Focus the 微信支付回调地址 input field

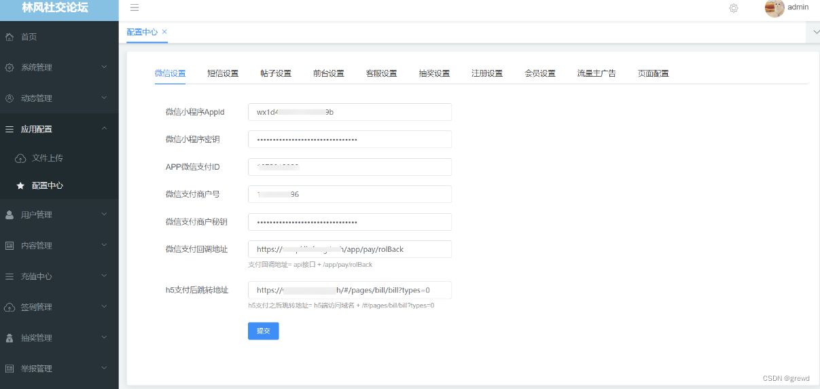click(x=350, y=249)
